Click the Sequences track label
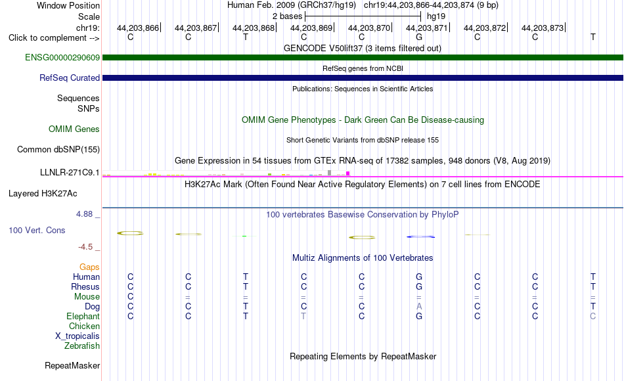 (x=78, y=98)
